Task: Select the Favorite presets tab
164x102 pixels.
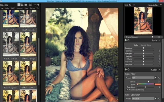Action: 19,8
